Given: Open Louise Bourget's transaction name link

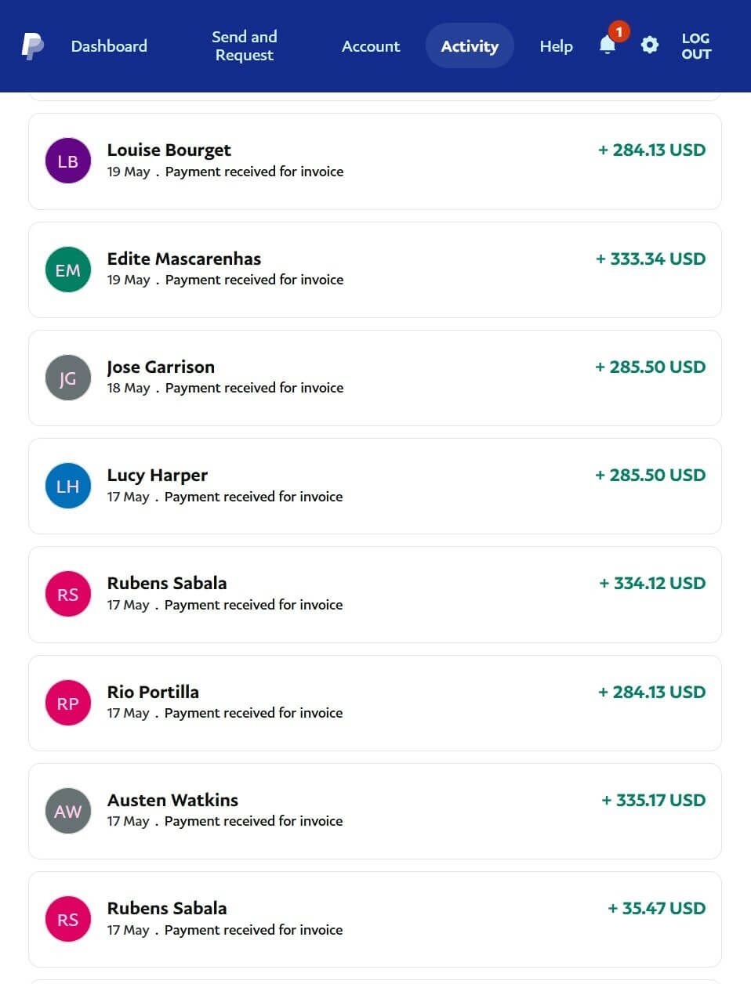Looking at the screenshot, I should click(x=169, y=150).
